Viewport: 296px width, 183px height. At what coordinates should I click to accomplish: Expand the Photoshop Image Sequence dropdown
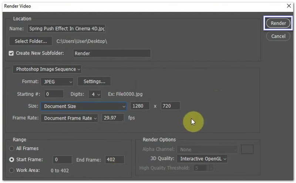(47, 69)
